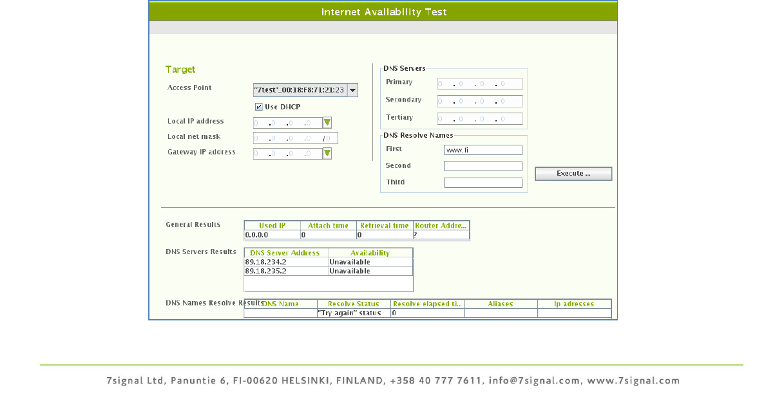The width and height of the screenshot is (766, 415).
Task: Click the Tertiary DNS server field
Action: (x=480, y=119)
